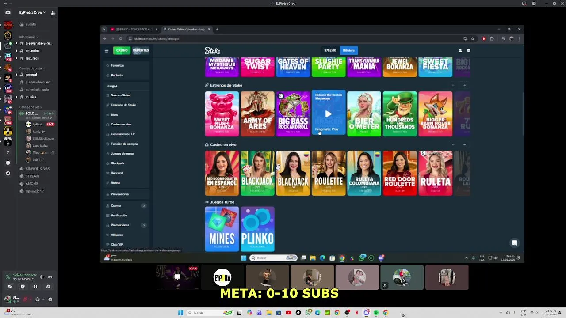
Task: Go to next Casino en vivo games
Action: [464, 144]
